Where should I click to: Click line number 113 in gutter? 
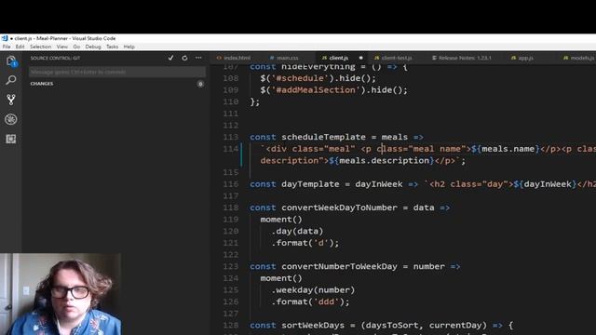coord(231,137)
